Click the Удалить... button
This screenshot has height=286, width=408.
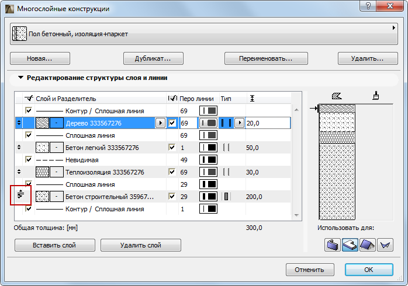368,58
